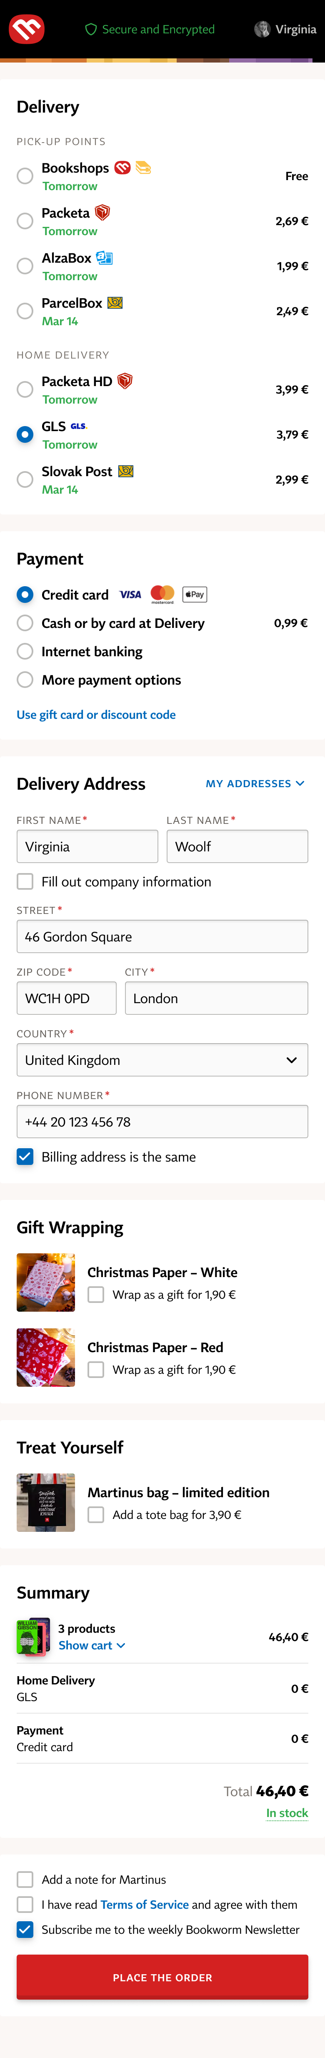Click the Secure and Encrypted shield icon
This screenshot has width=325, height=2058.
pos(91,30)
